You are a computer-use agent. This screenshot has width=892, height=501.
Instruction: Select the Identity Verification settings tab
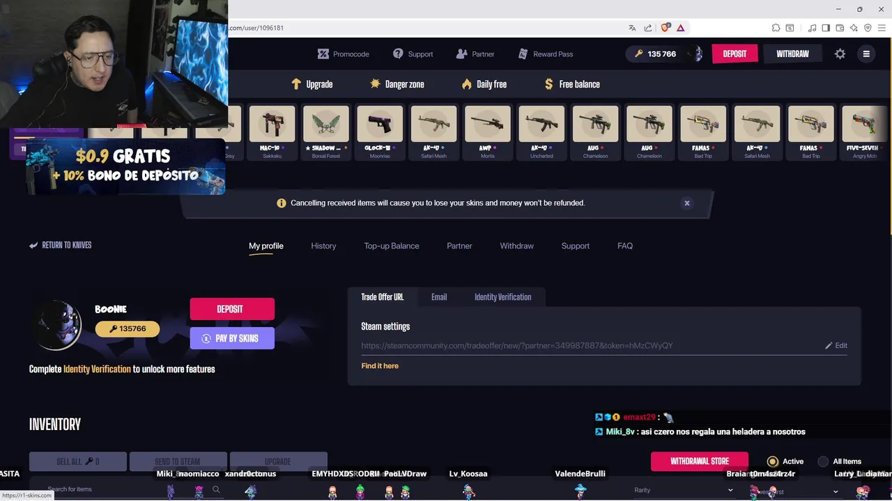tap(502, 297)
